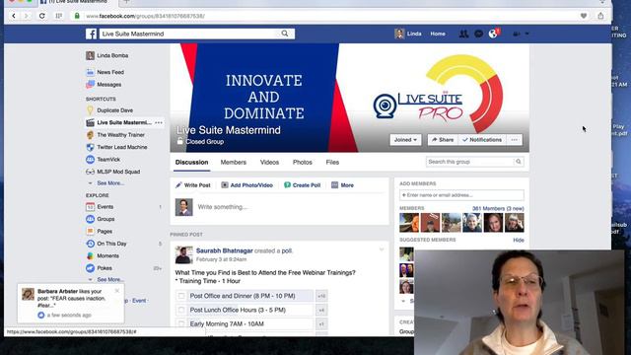Open The Wealthy Trainer shortcut
Viewport: 631px width, 355px height.
coord(120,135)
